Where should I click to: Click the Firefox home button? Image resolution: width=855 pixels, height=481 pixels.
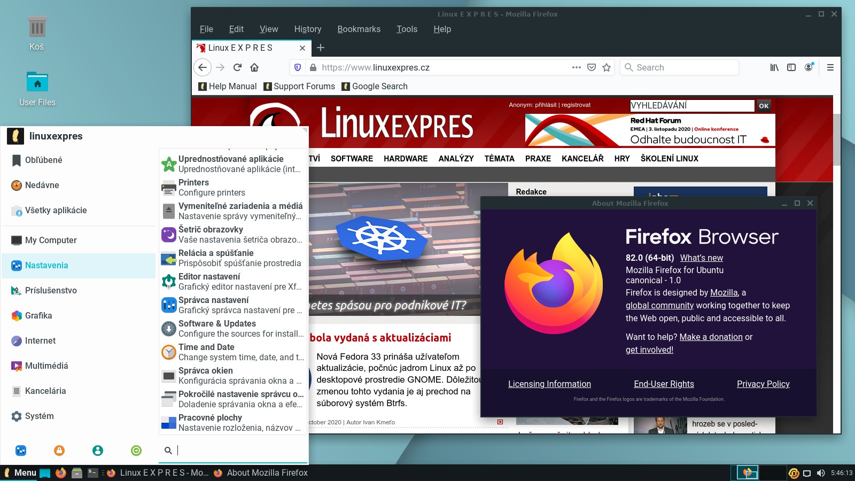coord(254,67)
